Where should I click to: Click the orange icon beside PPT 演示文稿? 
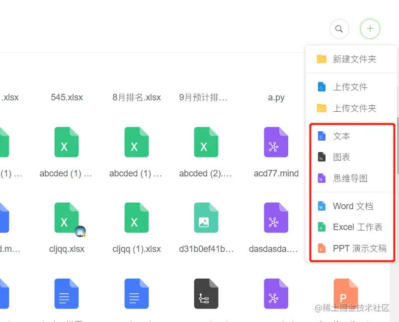pyautogui.click(x=321, y=248)
